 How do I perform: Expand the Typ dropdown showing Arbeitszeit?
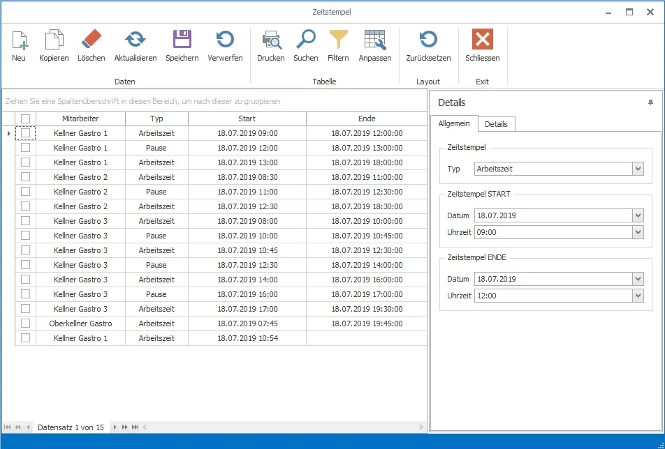[x=637, y=169]
